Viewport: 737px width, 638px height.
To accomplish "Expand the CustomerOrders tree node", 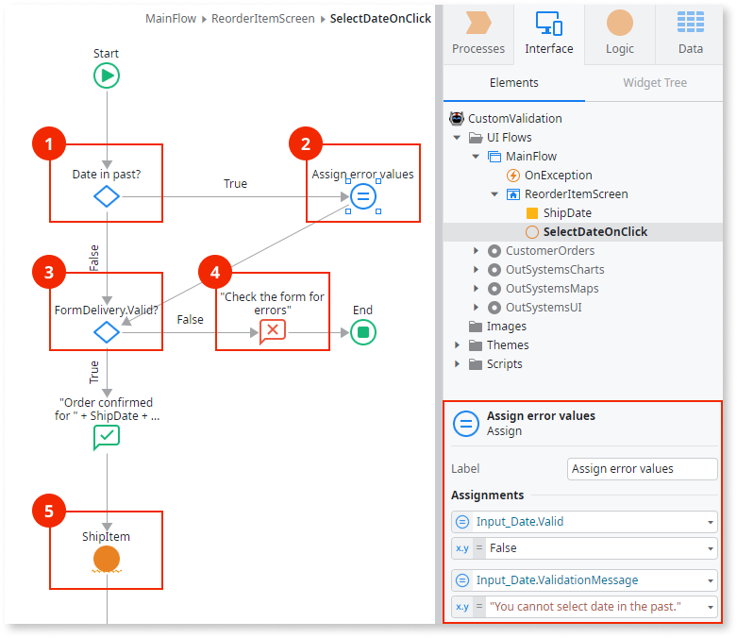I will point(477,251).
